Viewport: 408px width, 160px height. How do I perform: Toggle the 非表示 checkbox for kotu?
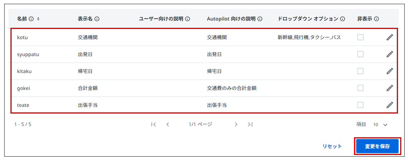pyautogui.click(x=360, y=37)
